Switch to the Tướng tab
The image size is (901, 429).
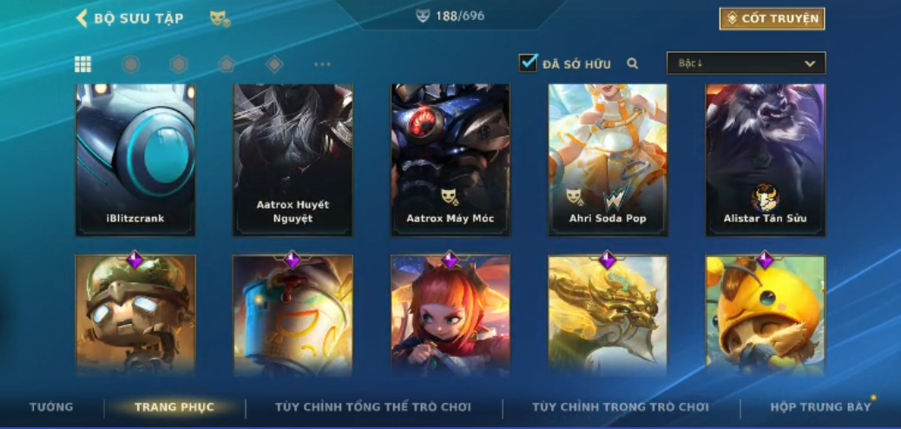[52, 407]
